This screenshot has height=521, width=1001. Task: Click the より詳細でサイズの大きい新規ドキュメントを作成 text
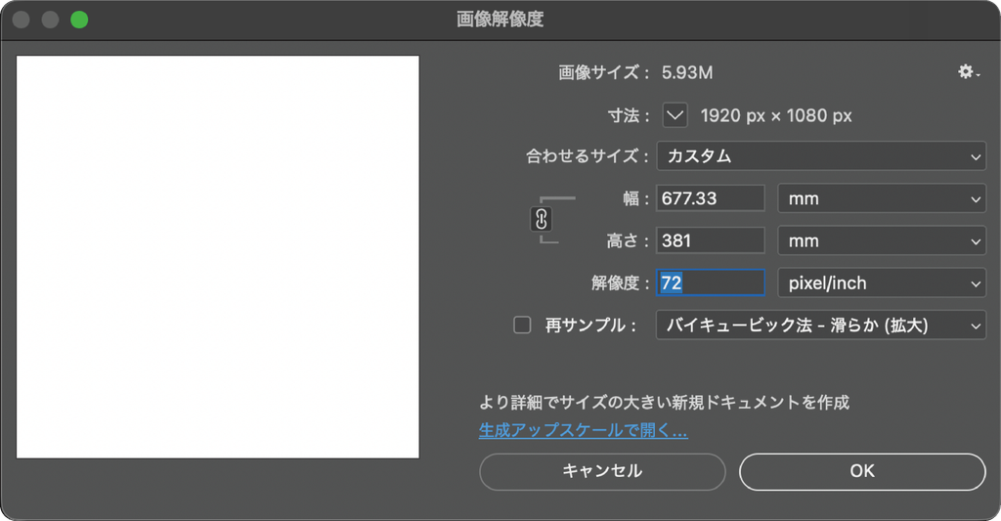pos(664,403)
